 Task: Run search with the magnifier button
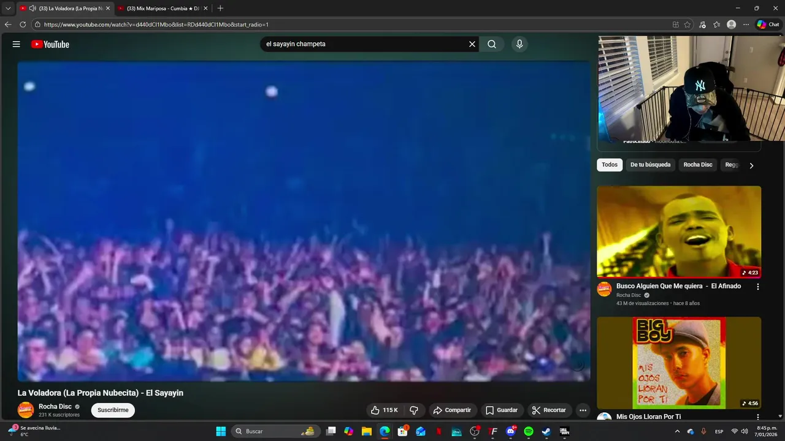[492, 44]
